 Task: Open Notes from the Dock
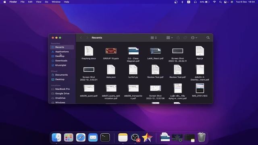[123, 137]
